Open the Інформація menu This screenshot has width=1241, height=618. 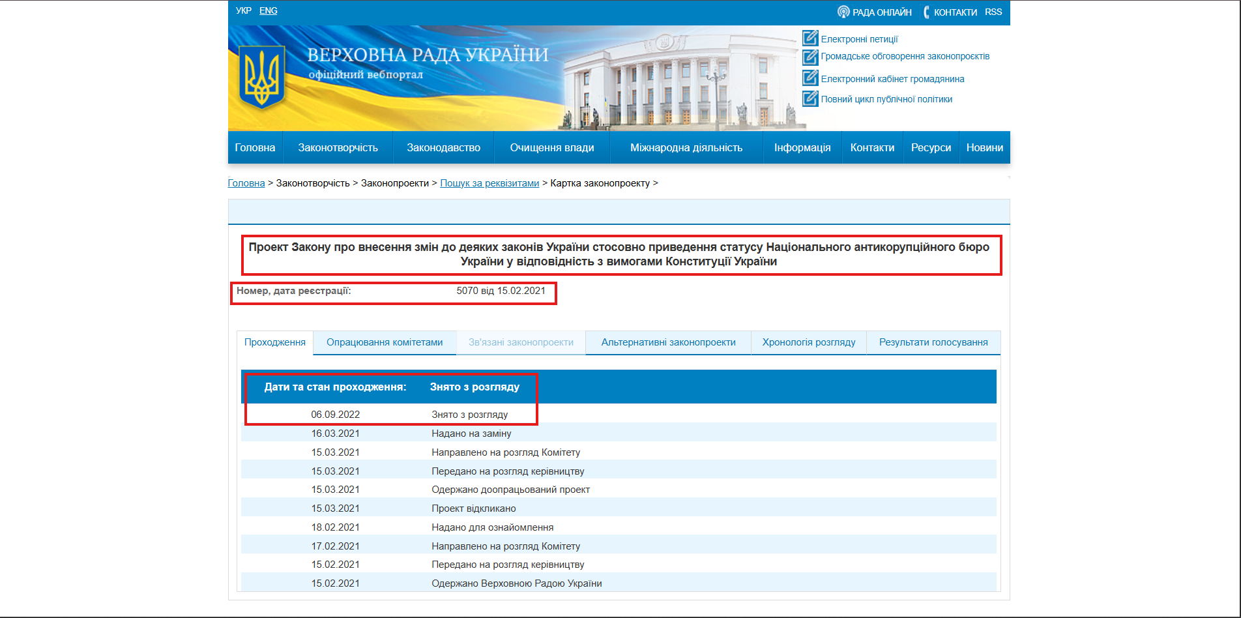(802, 147)
